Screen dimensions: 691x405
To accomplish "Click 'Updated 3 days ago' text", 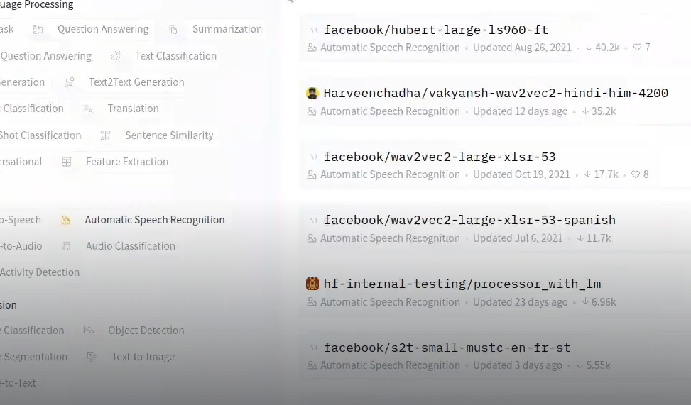I will pos(518,365).
